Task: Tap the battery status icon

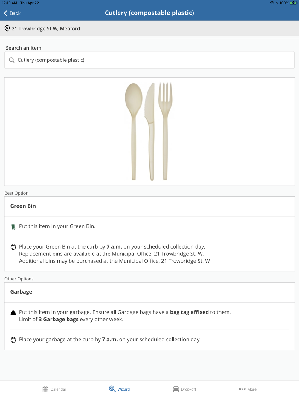Action: (293, 3)
